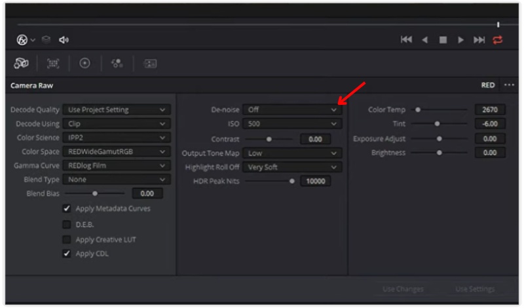Click the stop playback button
This screenshot has width=524, height=308.
point(443,39)
